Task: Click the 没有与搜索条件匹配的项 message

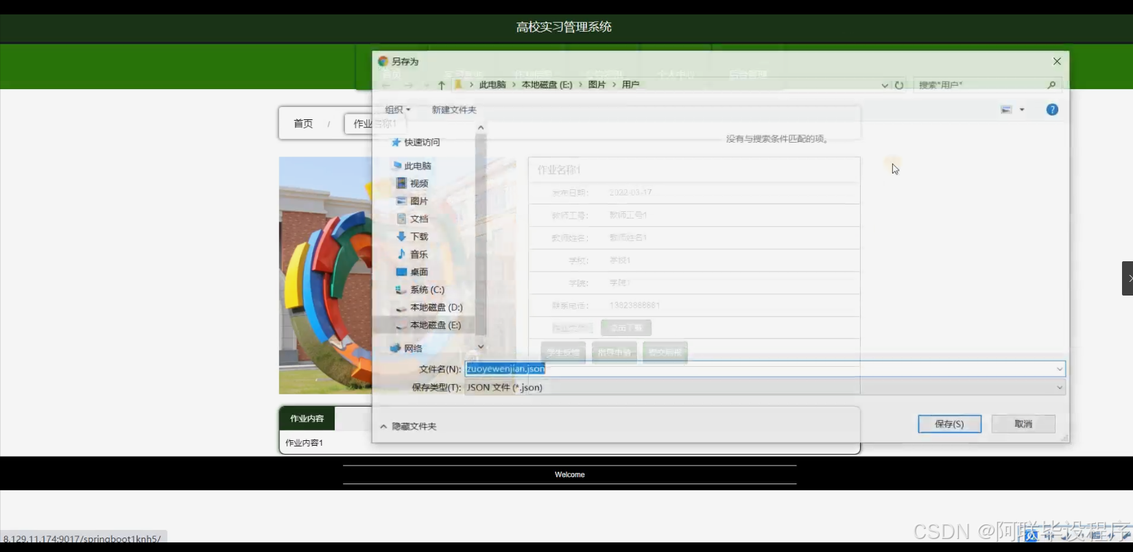Action: (778, 139)
